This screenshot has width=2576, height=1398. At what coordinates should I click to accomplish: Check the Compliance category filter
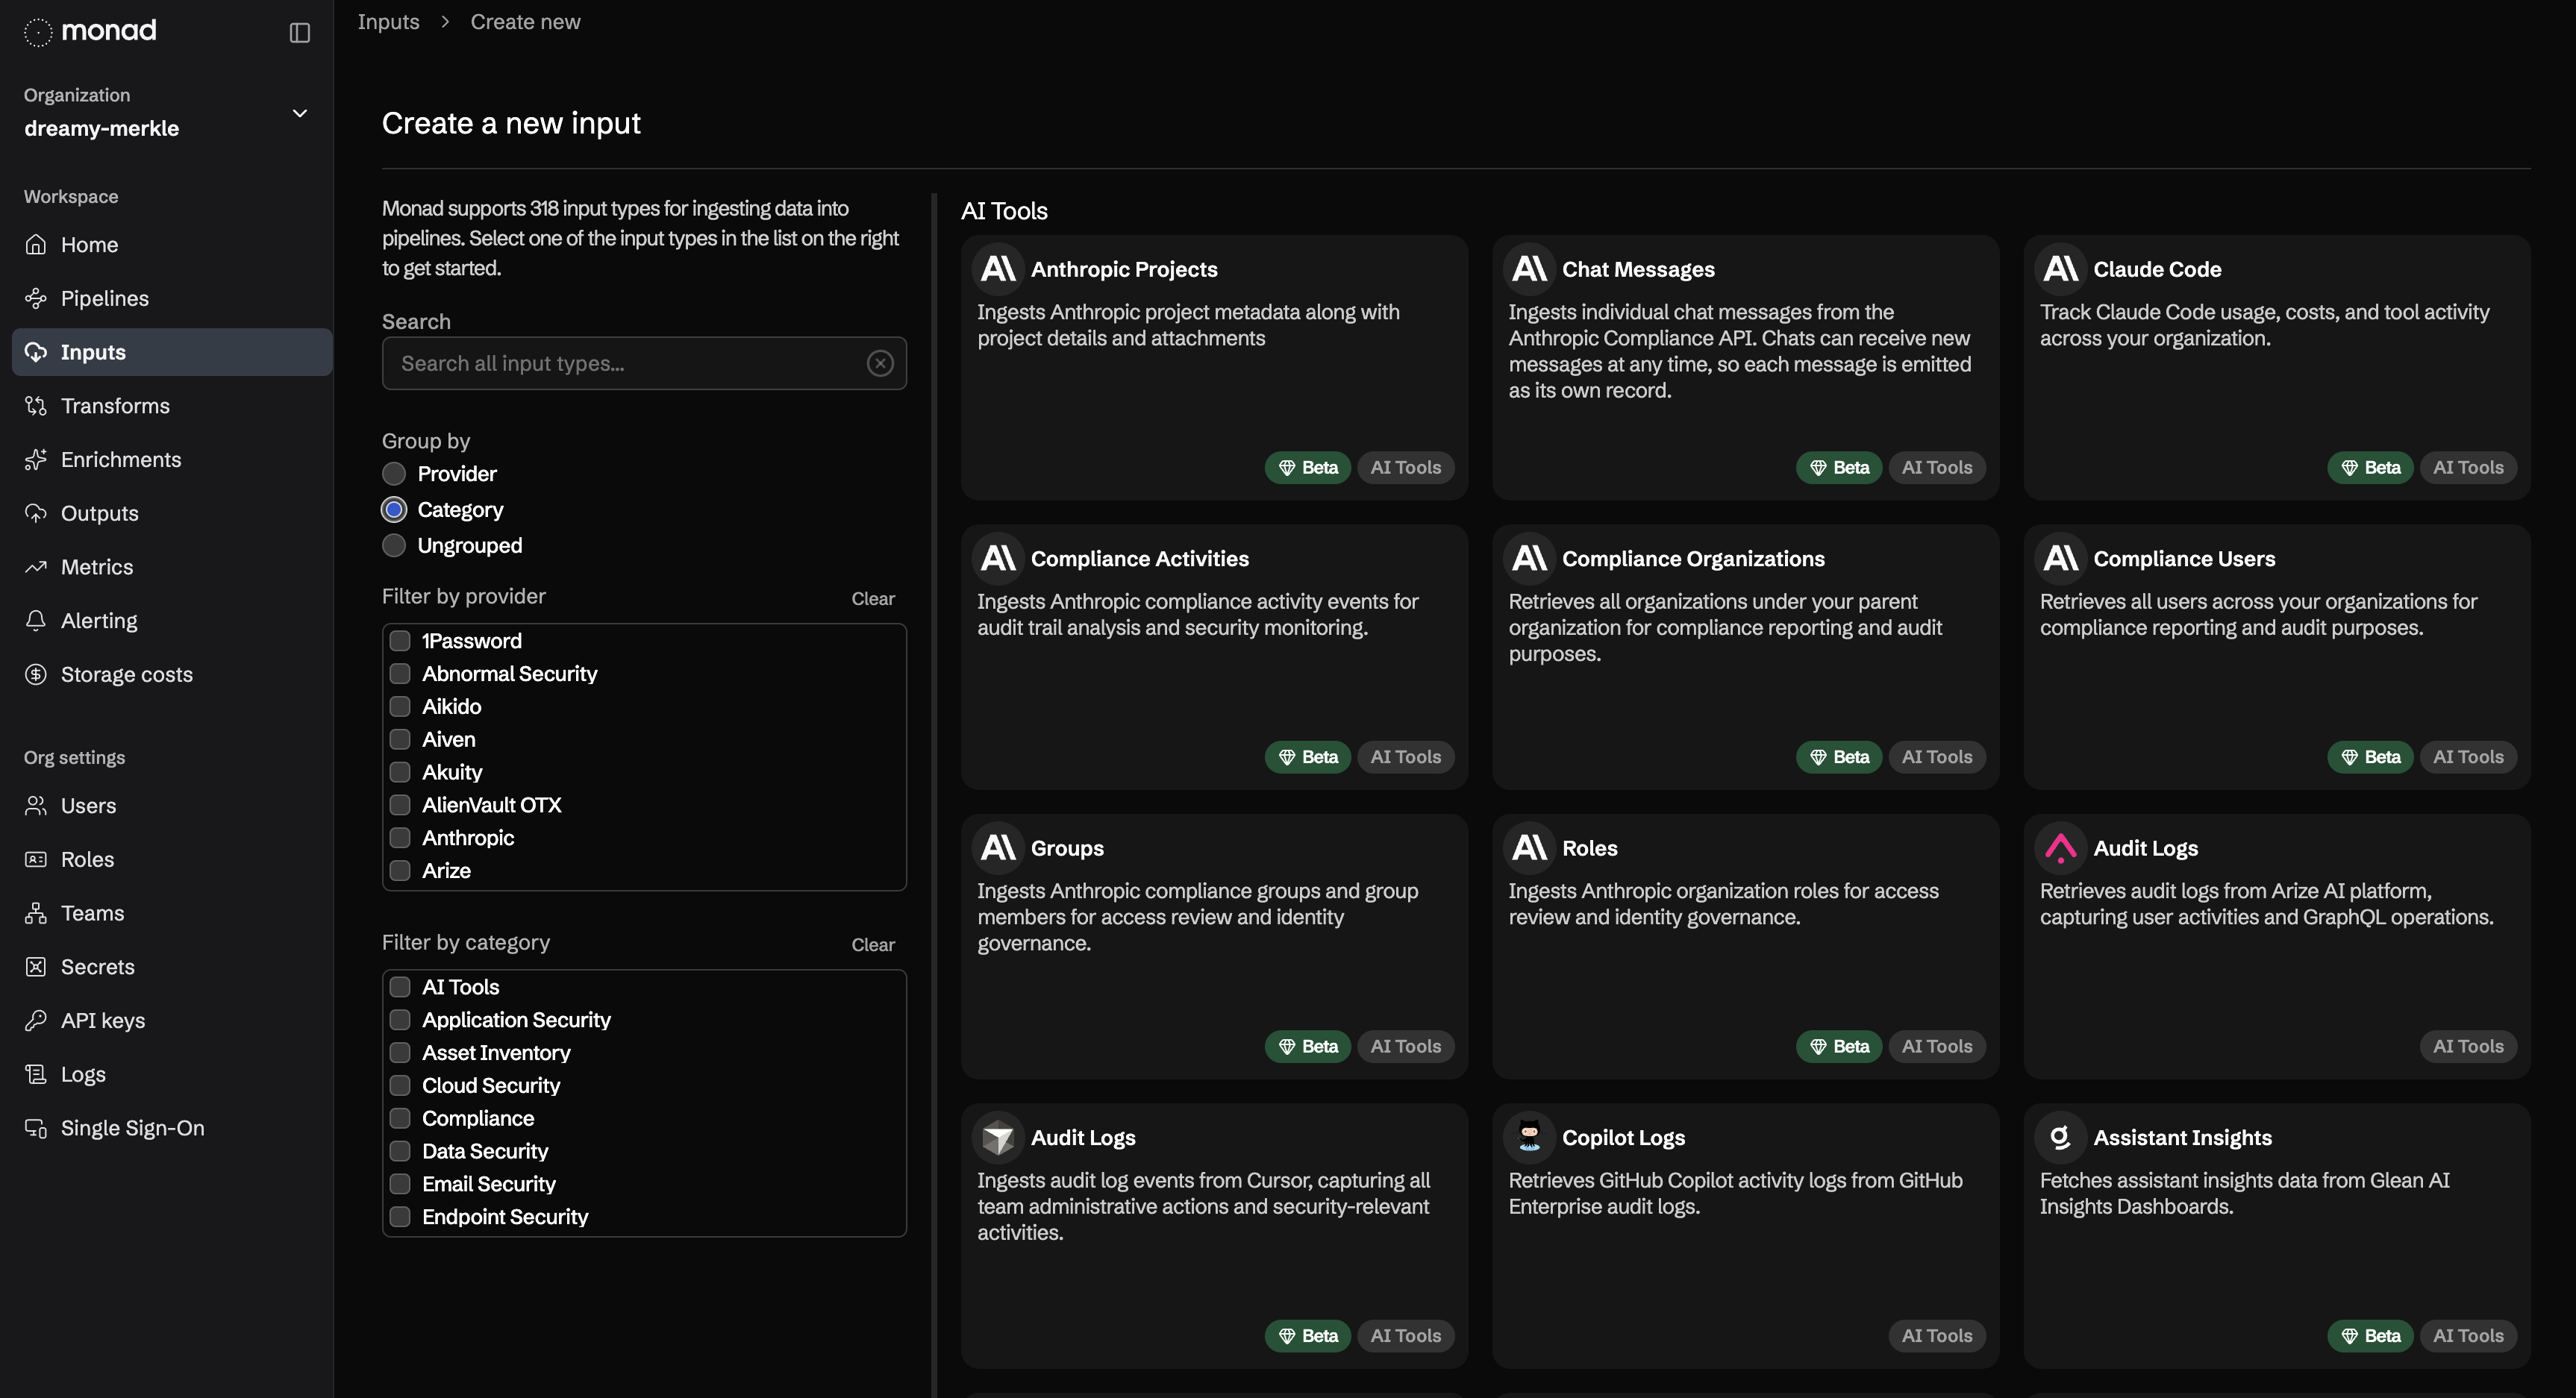(400, 1117)
